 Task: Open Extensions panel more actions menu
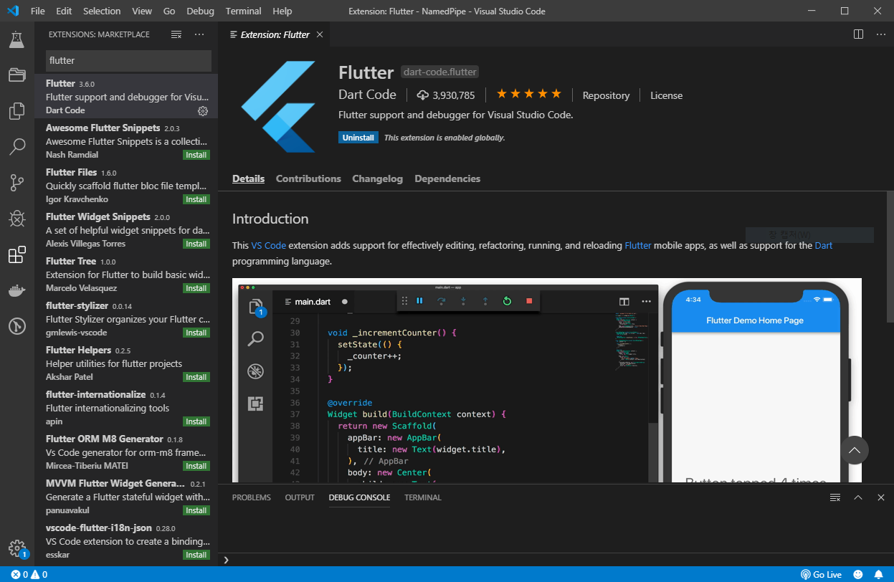[x=199, y=34]
